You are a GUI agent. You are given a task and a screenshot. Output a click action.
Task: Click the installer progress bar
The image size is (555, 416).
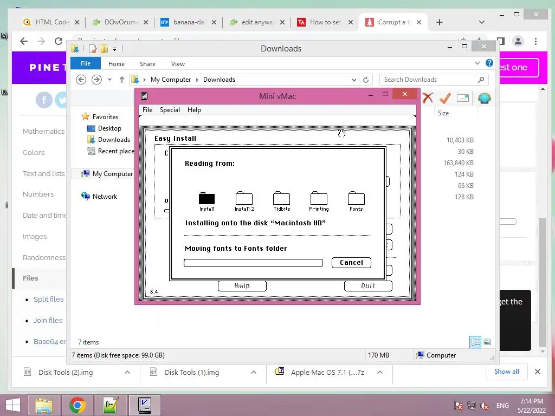[253, 263]
